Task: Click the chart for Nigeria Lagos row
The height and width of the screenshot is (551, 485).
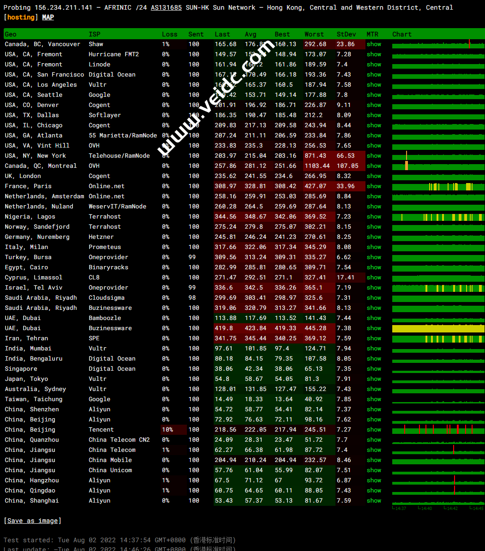Action: pos(438,217)
